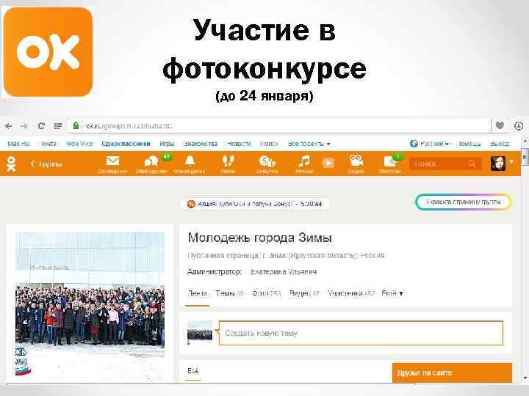Open Сообщения envelope icon
The height and width of the screenshot is (396, 529).
point(112,164)
